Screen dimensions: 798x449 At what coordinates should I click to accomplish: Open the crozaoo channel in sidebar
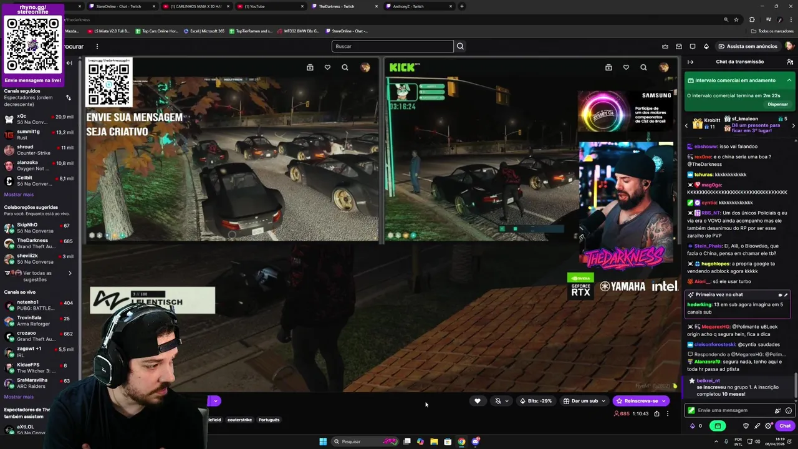point(39,336)
